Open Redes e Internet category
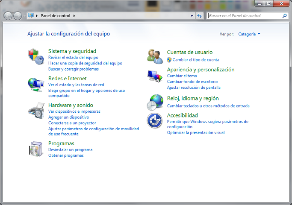The width and height of the screenshot is (292, 205). (68, 79)
